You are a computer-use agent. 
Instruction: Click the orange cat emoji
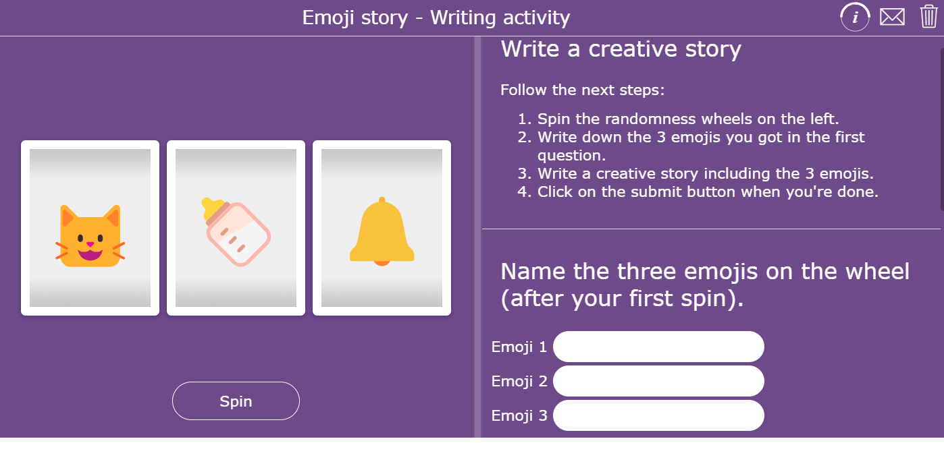[90, 236]
